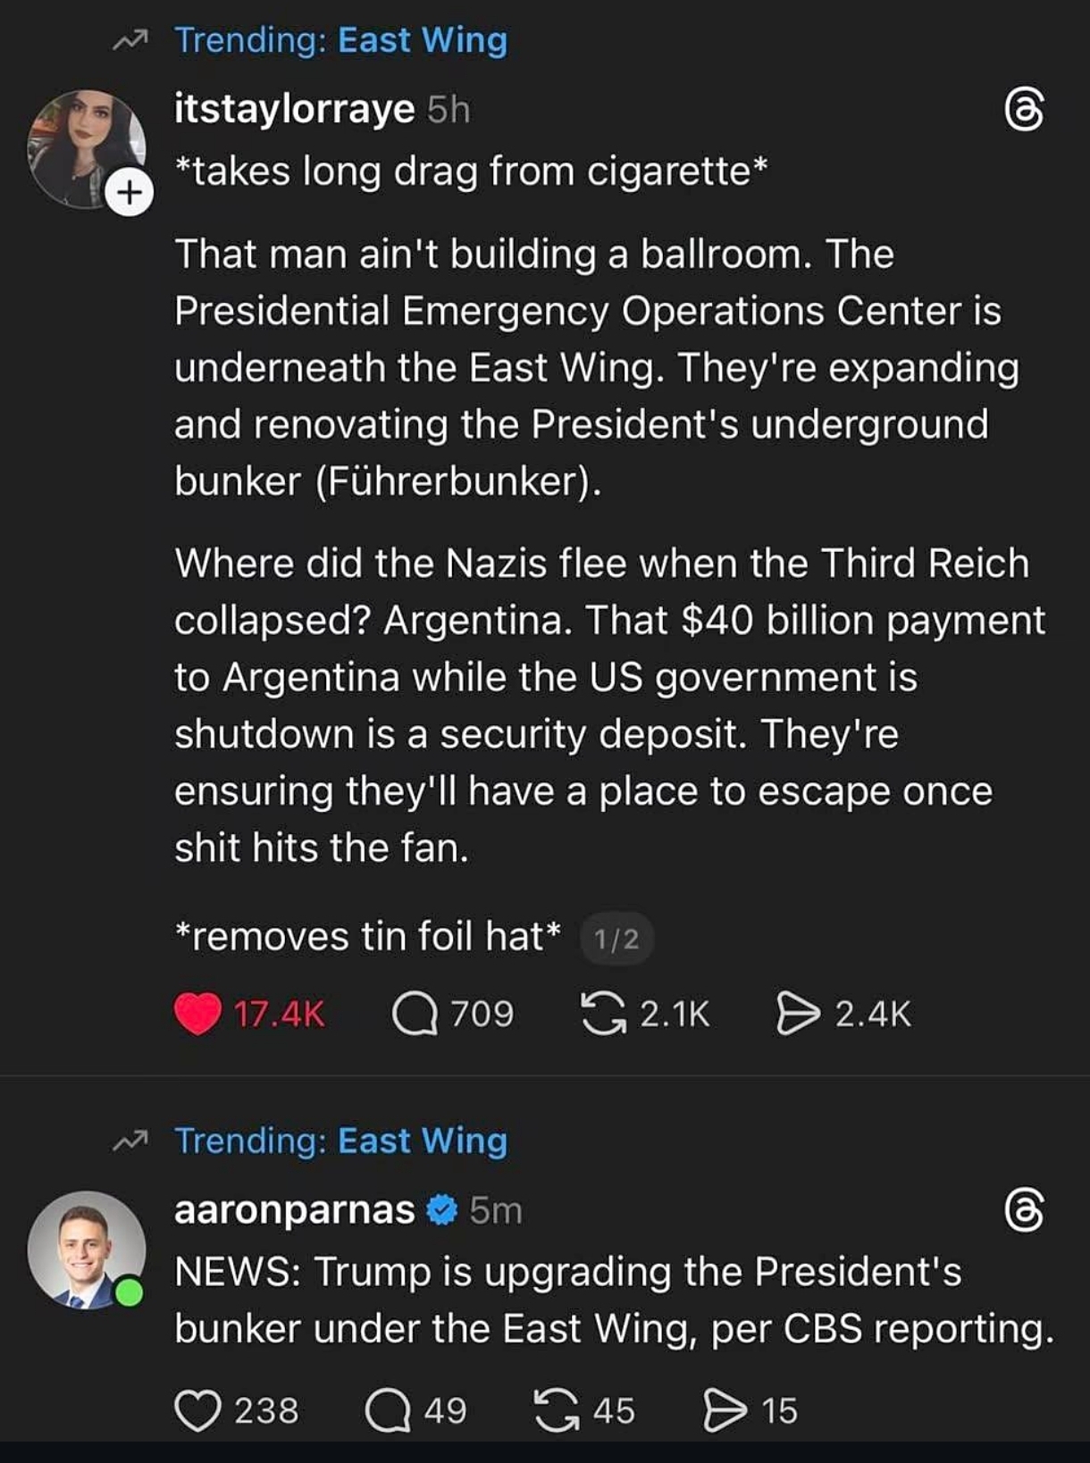Follow itstaylorraye using the plus badge
This screenshot has width=1090, height=1463.
coord(130,192)
